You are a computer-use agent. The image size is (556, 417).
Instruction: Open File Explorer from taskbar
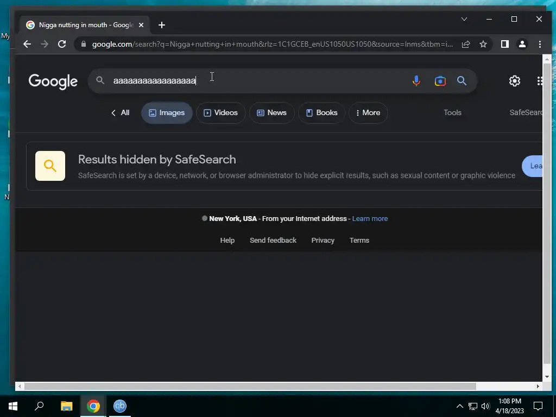66,406
